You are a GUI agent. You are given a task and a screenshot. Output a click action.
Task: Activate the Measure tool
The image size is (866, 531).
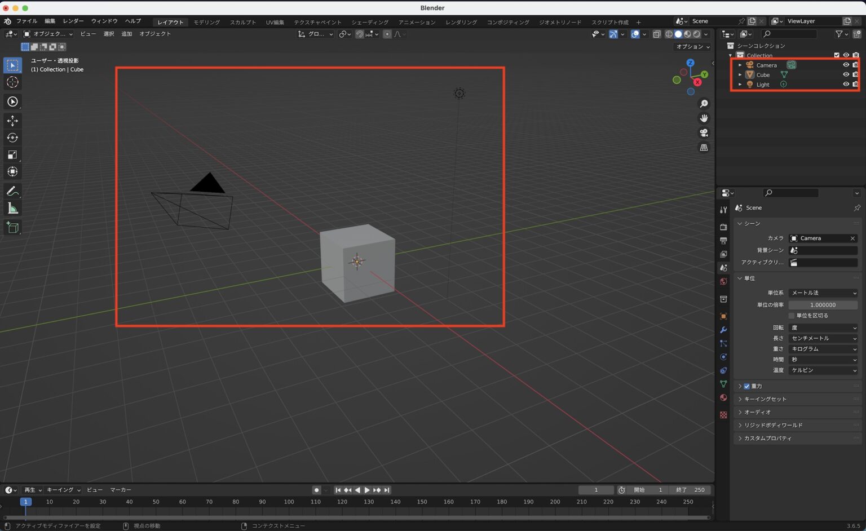coord(12,209)
